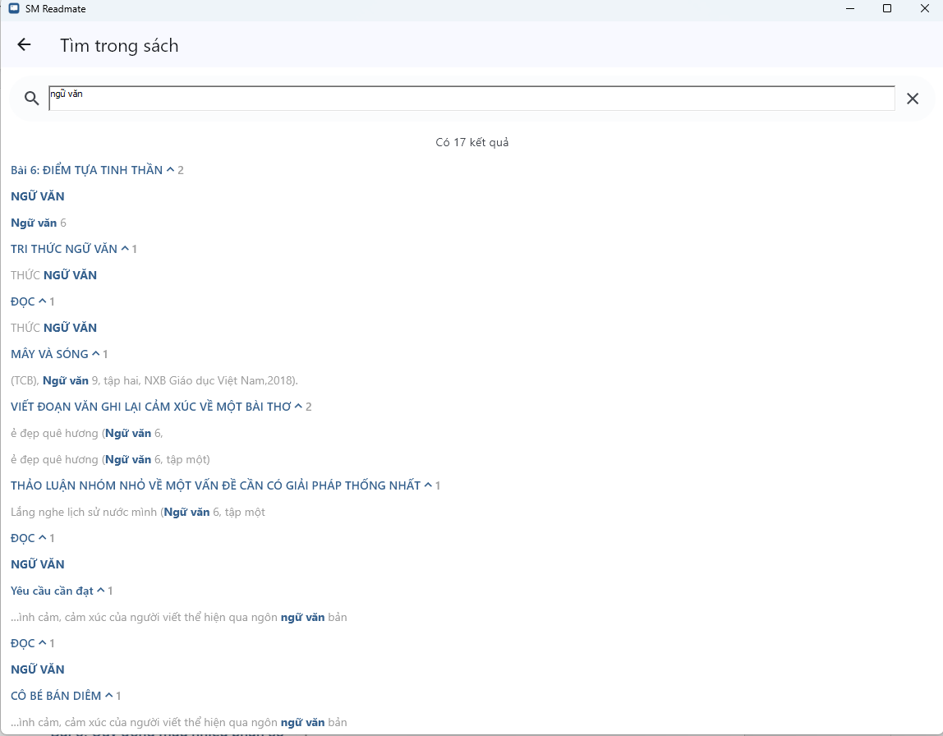943x736 pixels.
Task: Open result mentioning NXB Giáo dục Việt Nam, 2018
Action: click(x=154, y=380)
